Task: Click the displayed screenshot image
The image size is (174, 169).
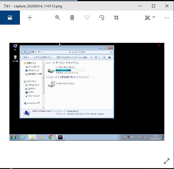Action: coord(87,92)
